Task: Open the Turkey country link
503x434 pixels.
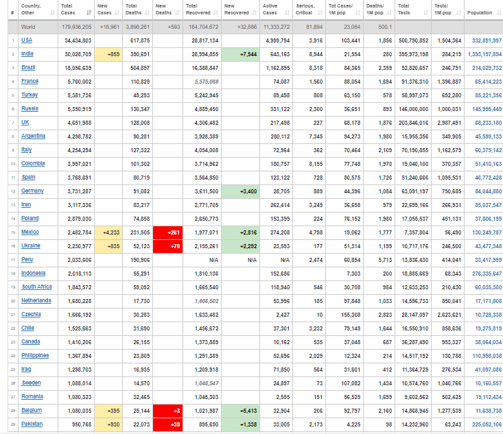Action: 30,95
